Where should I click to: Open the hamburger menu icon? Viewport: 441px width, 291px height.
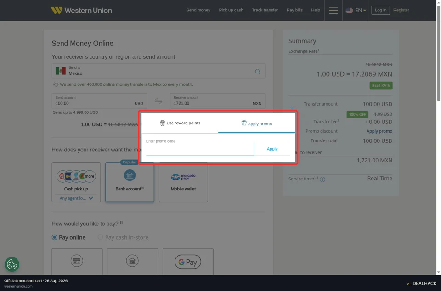[x=334, y=11]
